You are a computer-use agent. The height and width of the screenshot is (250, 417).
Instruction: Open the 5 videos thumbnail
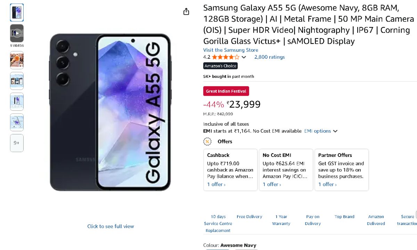[17, 33]
